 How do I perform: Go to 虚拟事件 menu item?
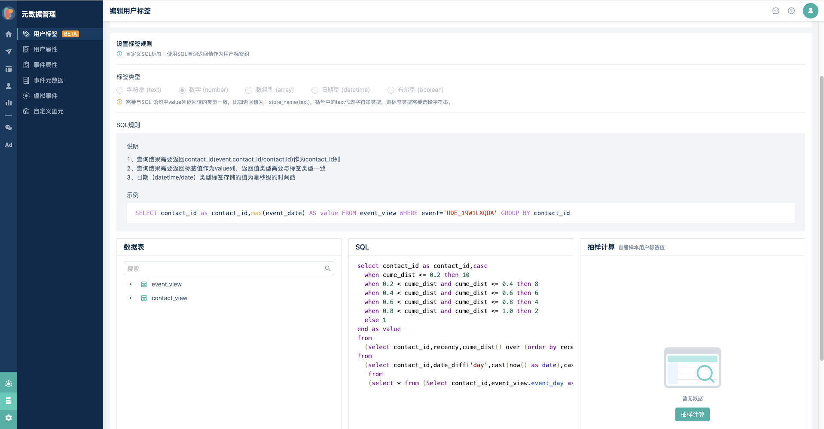coord(46,96)
